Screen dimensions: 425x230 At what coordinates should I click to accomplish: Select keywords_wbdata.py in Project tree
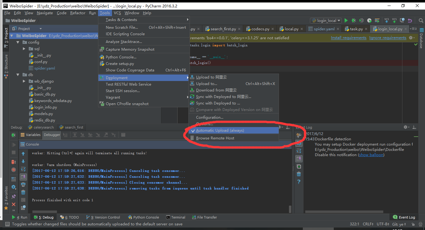pyautogui.click(x=53, y=101)
